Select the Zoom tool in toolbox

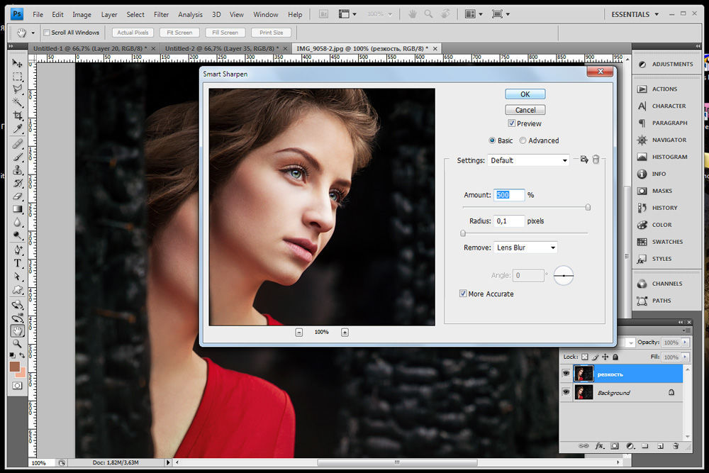tap(17, 344)
